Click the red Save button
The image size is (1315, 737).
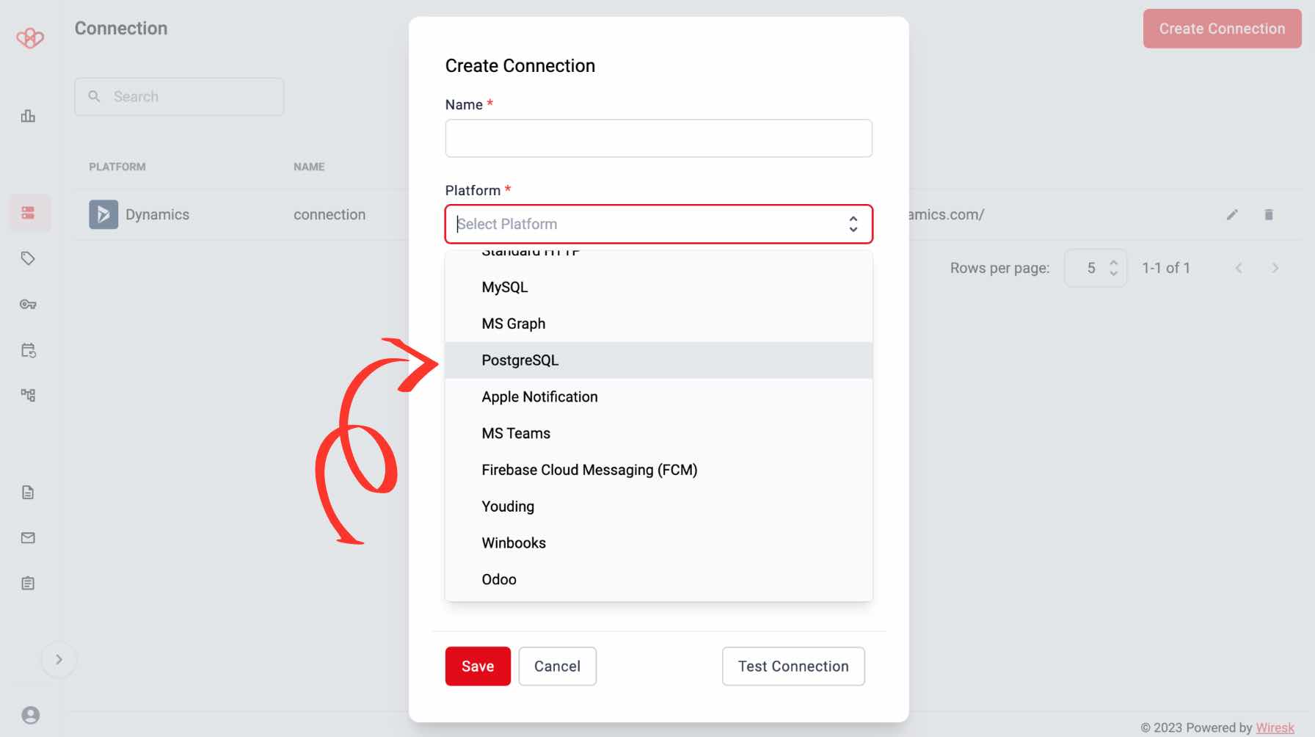pyautogui.click(x=478, y=667)
